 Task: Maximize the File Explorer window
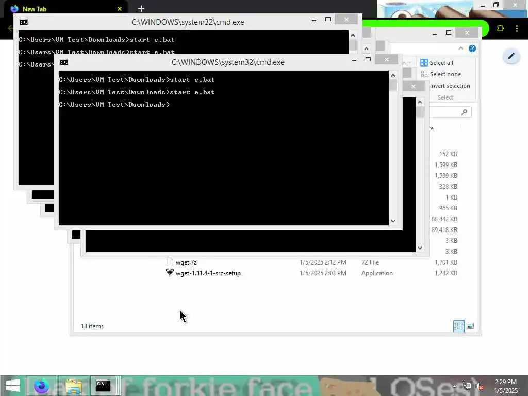[449, 32]
